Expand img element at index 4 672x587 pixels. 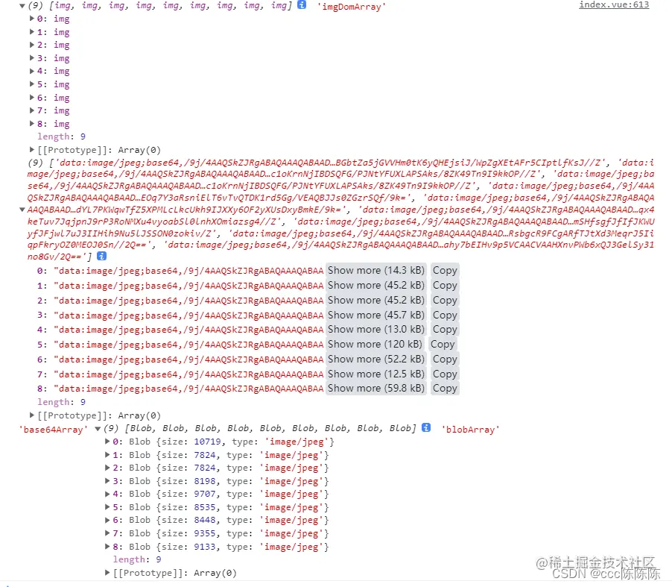32,71
